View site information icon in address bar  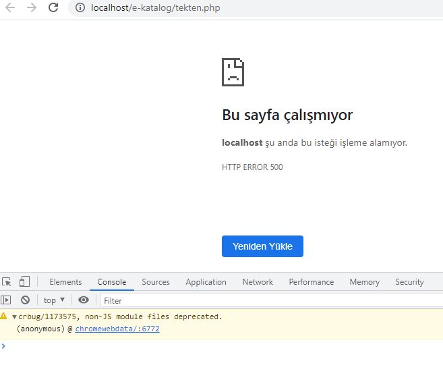point(80,7)
